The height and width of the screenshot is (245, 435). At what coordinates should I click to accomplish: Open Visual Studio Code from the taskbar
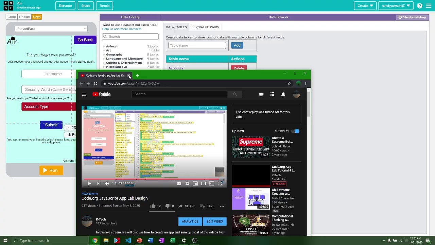128,241
